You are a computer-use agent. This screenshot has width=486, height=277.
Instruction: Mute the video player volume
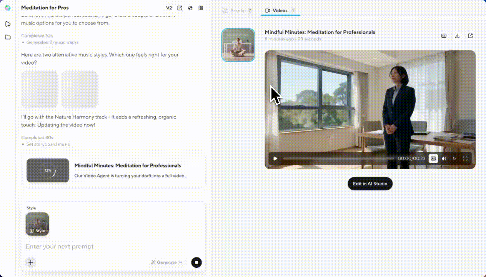tap(444, 159)
